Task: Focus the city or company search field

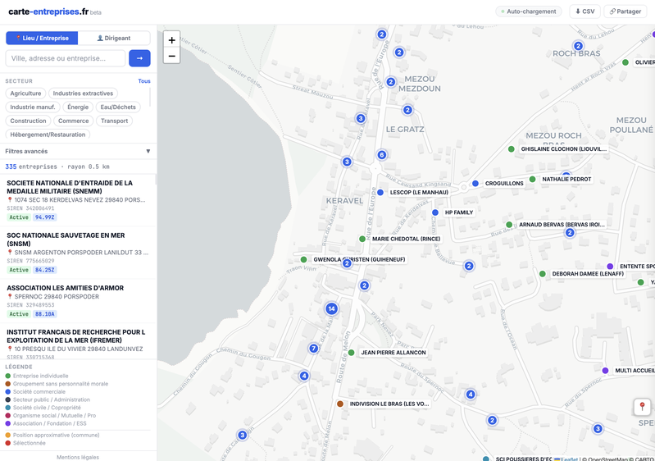Action: [66, 58]
